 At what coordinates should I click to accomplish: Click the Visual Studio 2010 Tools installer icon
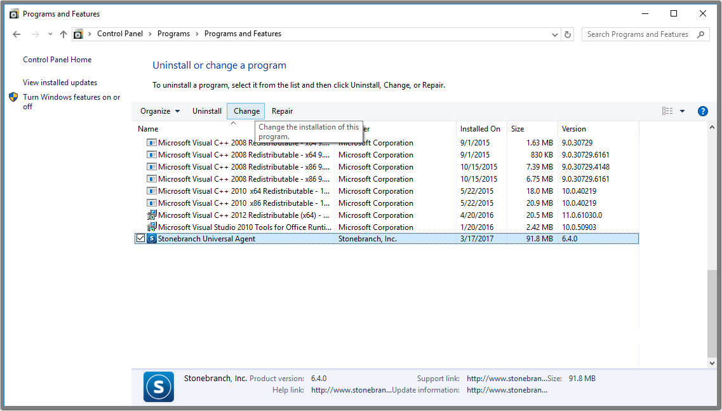(152, 227)
